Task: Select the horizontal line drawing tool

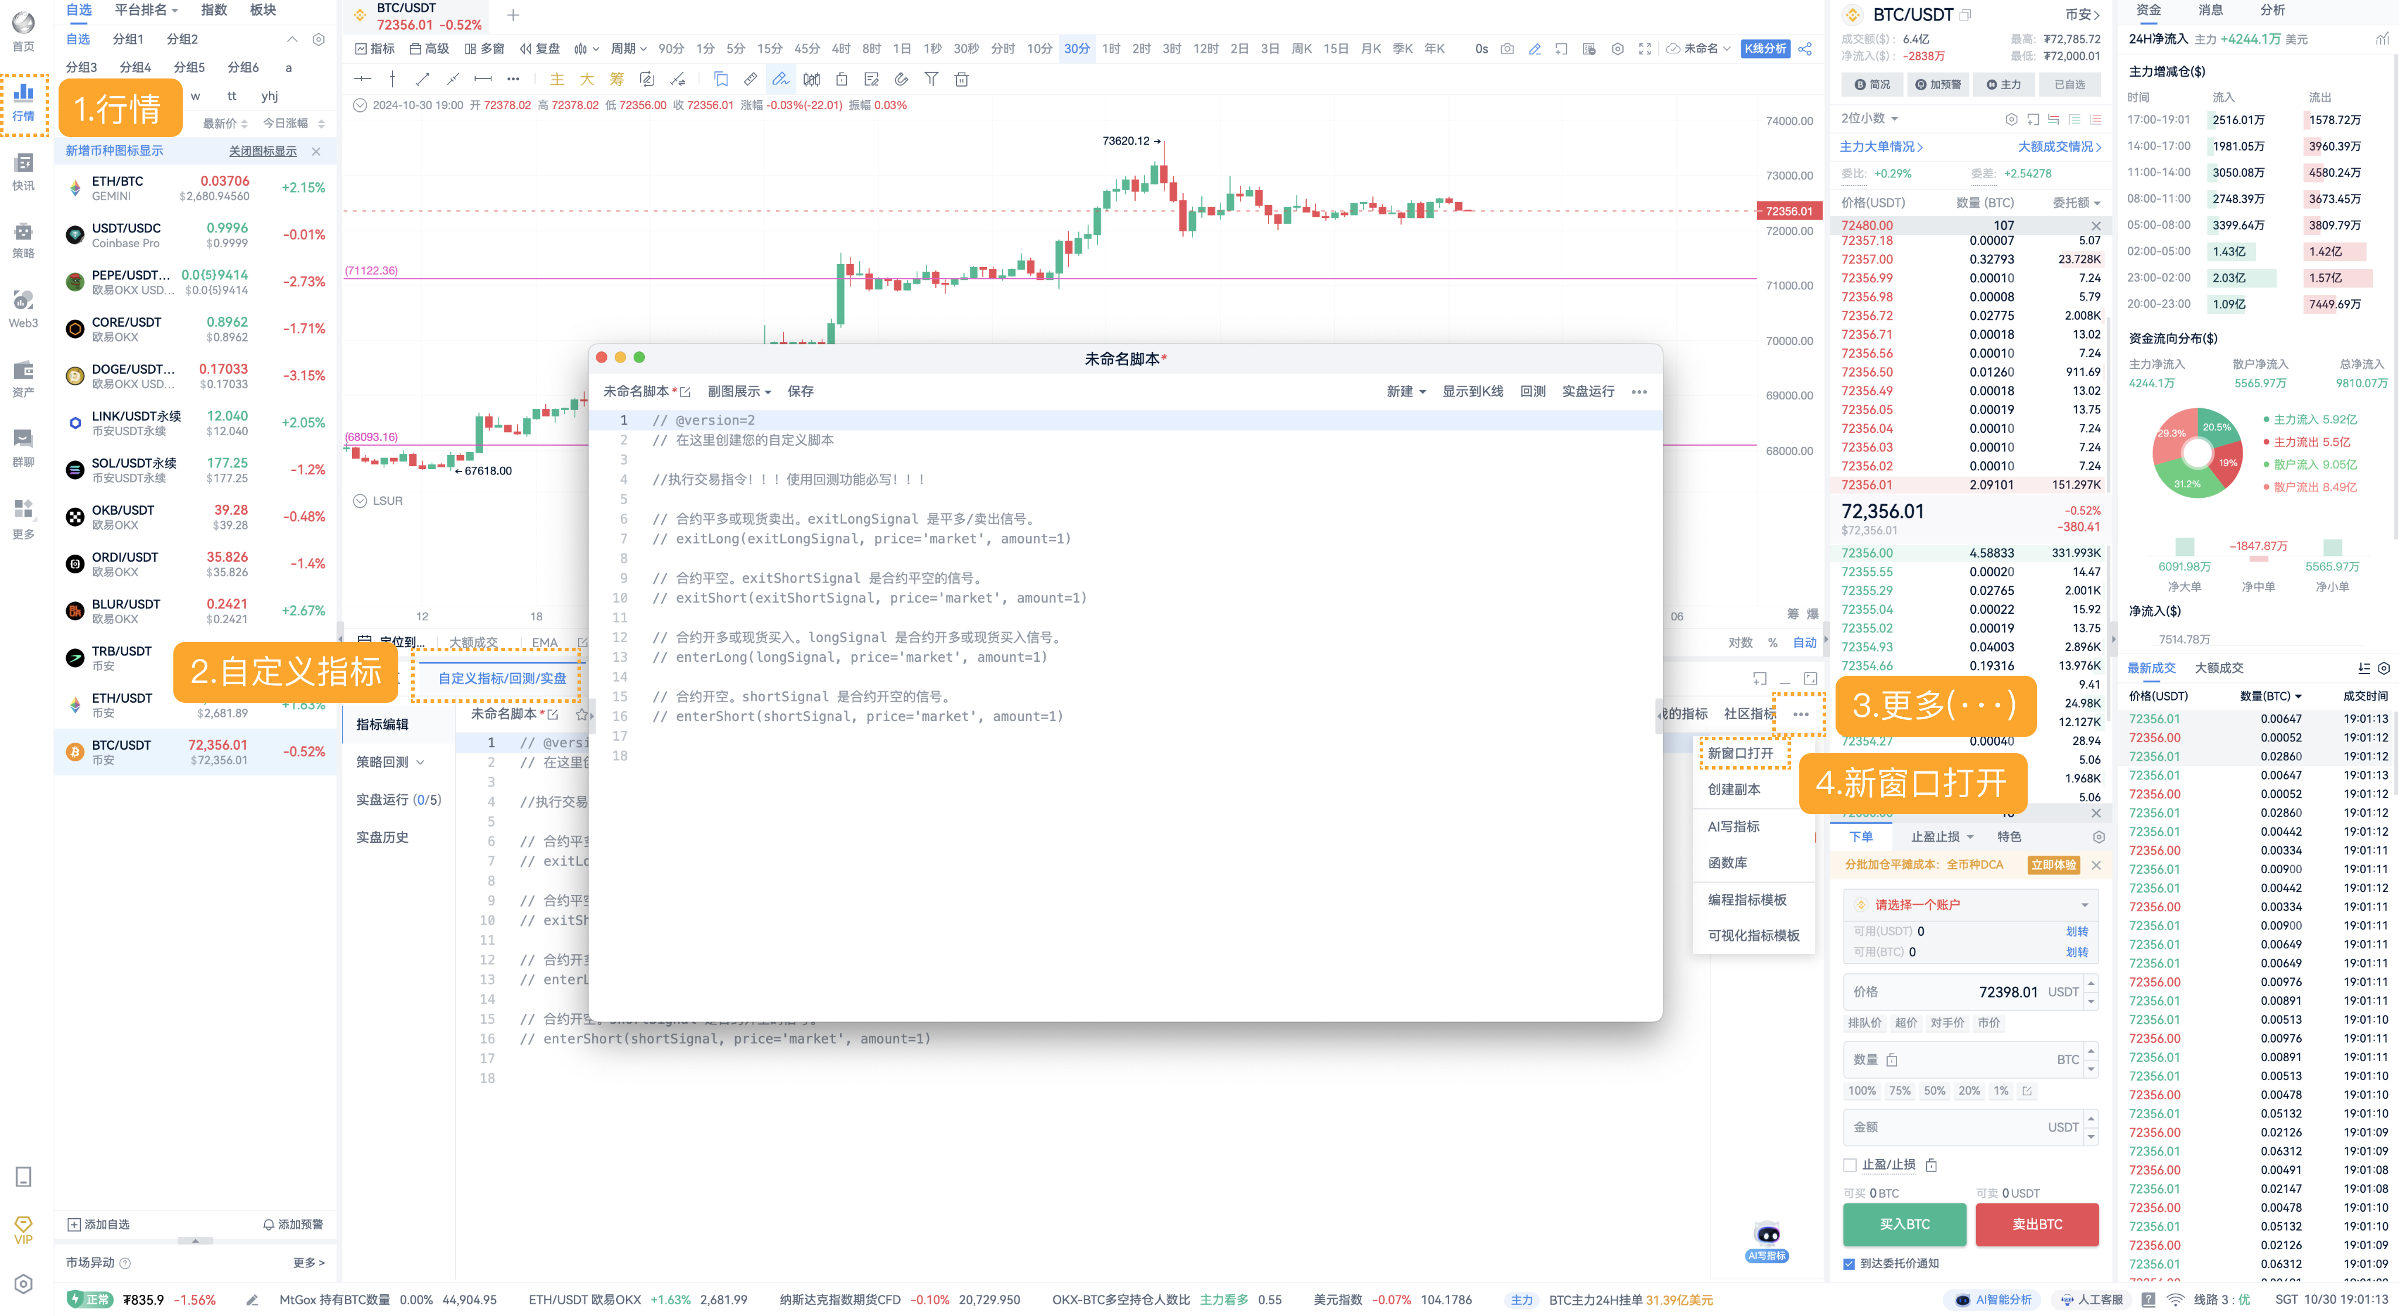Action: (363, 79)
